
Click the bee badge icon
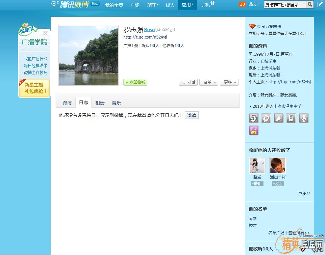tap(254, 118)
